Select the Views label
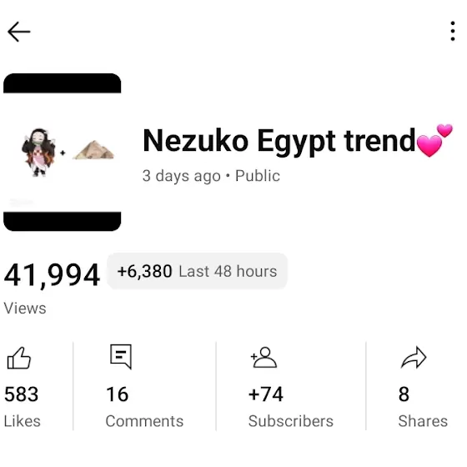 click(x=25, y=309)
